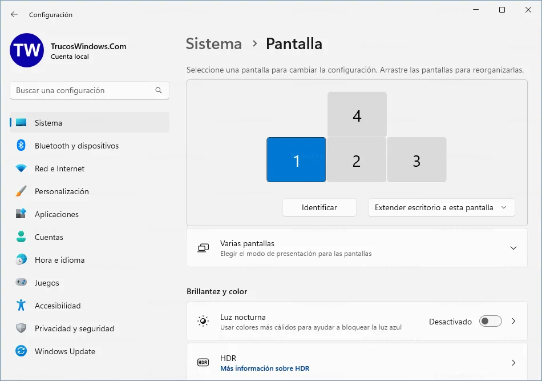The height and width of the screenshot is (381, 542).
Task: Click the Bluetooth y dispositivos icon
Action: pyautogui.click(x=21, y=145)
